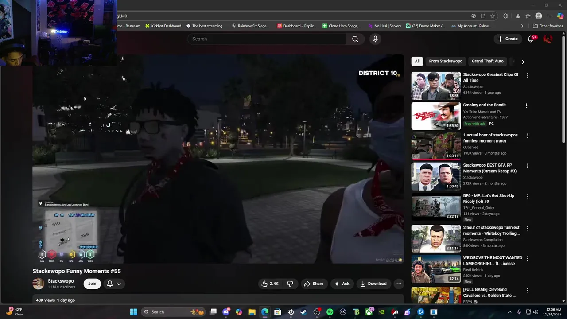Open NVIDIA app from the taskbar
567x319 pixels.
(x=381, y=312)
